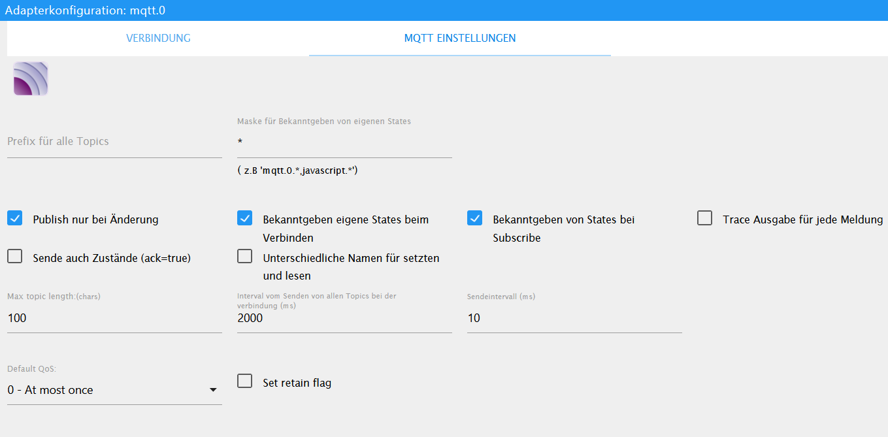
Task: Enable the Set retain flag checkbox
Action: (x=245, y=381)
